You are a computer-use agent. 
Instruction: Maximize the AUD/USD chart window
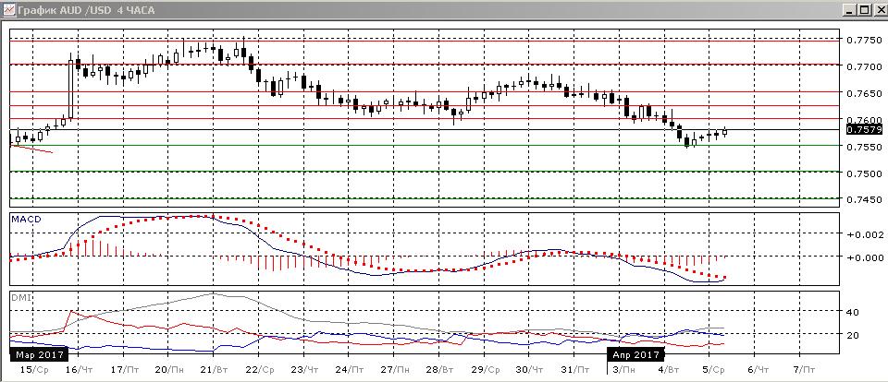pos(864,9)
